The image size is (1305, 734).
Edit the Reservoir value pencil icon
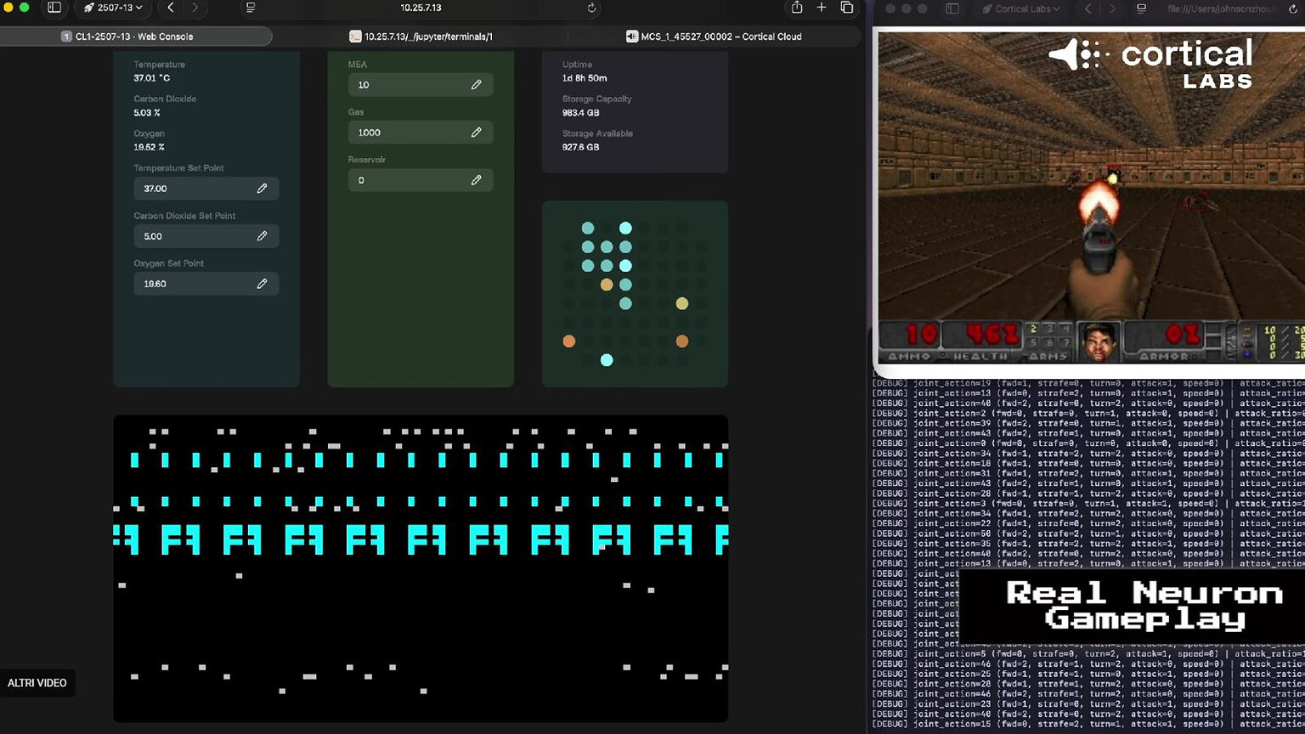pyautogui.click(x=476, y=180)
